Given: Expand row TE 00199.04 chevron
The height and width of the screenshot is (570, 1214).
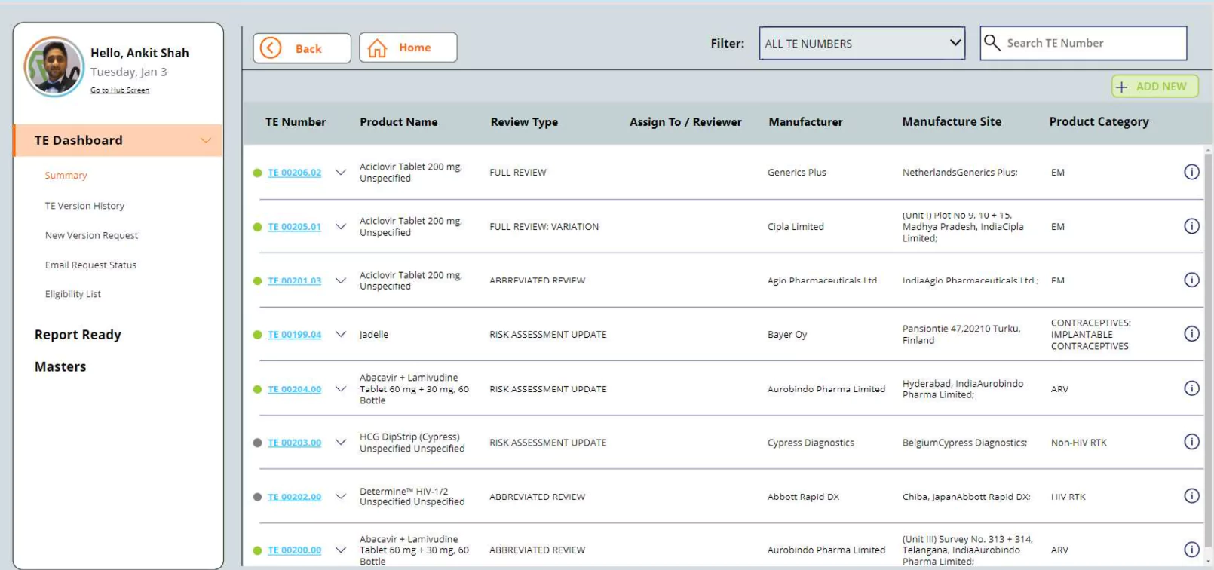Looking at the screenshot, I should (341, 334).
